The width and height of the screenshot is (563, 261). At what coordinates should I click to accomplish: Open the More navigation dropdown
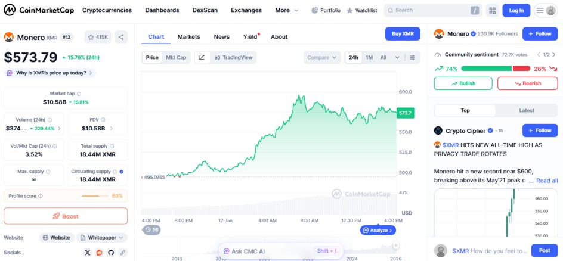pos(286,10)
